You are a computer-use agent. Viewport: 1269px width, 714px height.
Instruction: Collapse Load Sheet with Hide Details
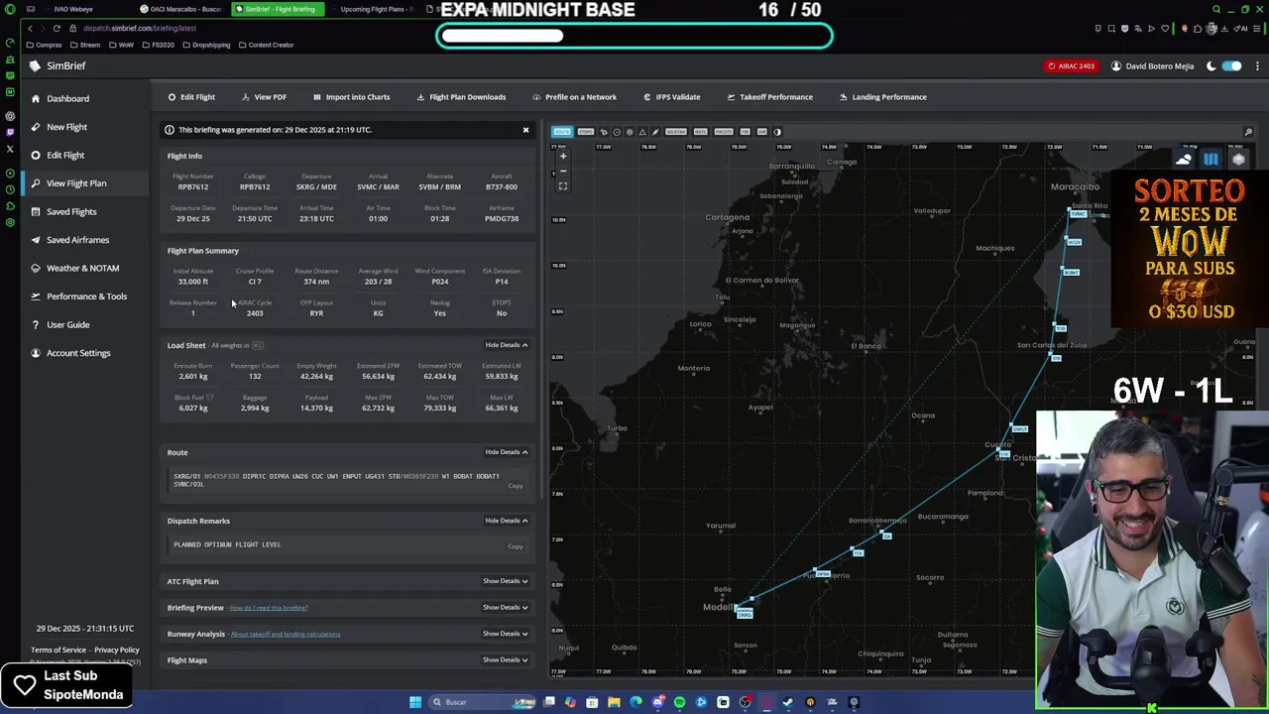click(506, 345)
